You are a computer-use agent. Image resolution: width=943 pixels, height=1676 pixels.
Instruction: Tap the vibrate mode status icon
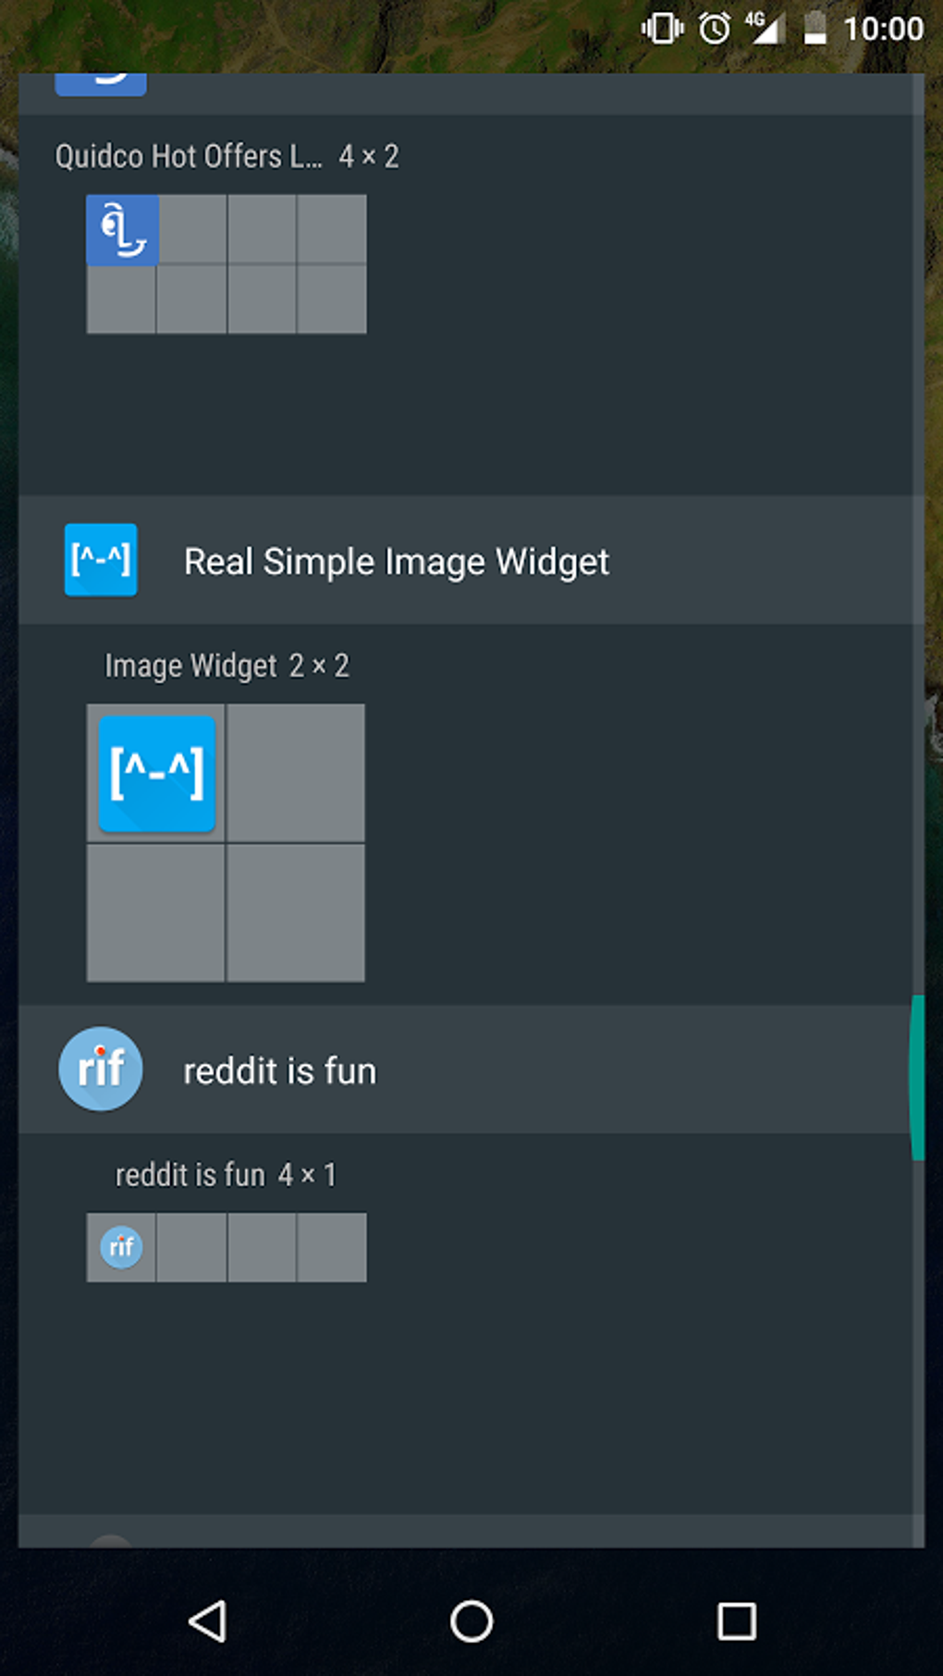pos(662,29)
